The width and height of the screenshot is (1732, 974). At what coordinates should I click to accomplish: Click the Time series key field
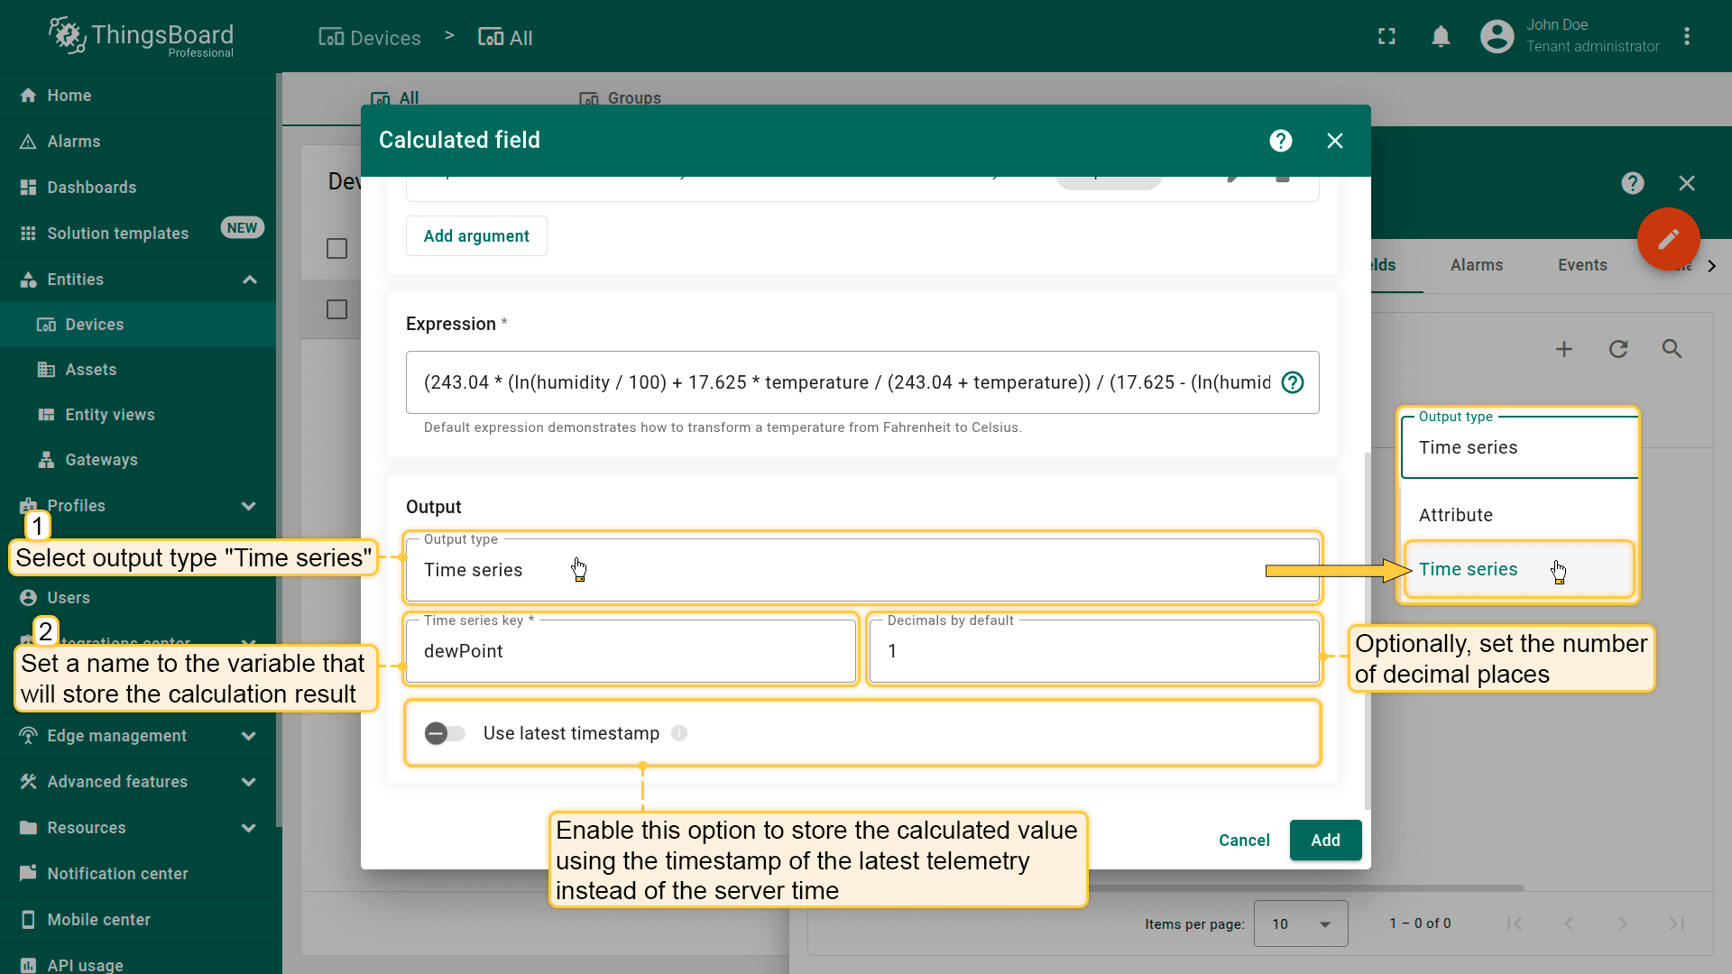pos(631,651)
